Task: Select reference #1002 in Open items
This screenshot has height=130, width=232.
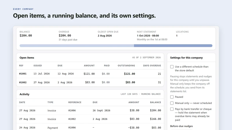Action: coord(23,82)
